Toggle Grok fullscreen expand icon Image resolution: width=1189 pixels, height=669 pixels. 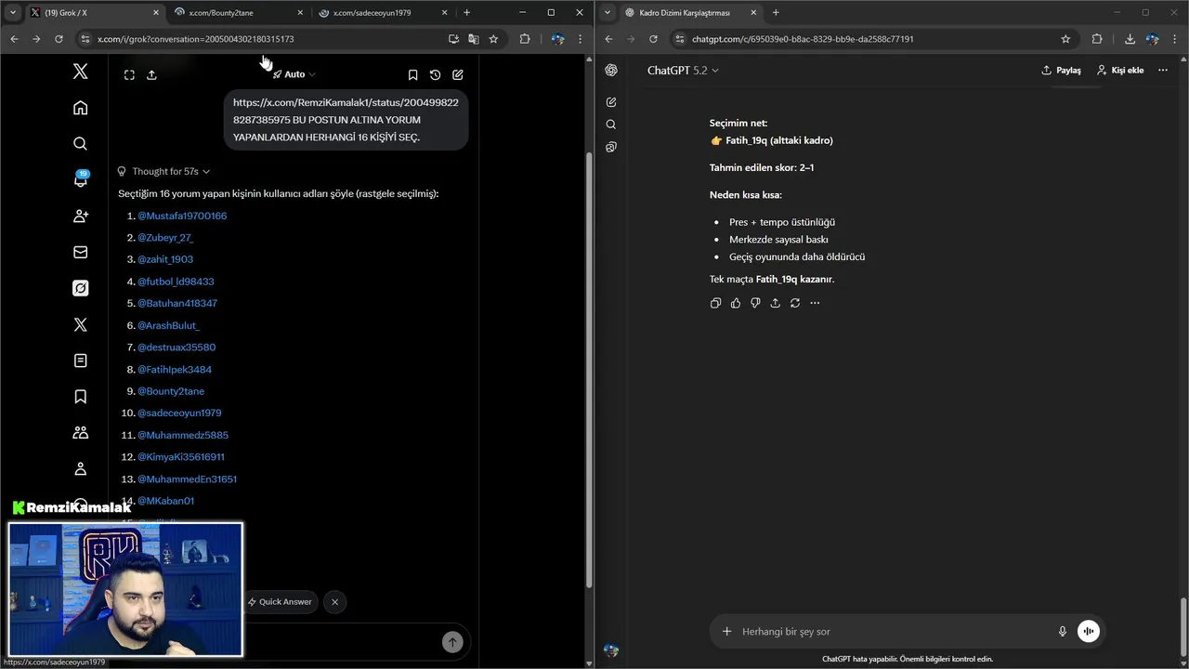coord(129,74)
